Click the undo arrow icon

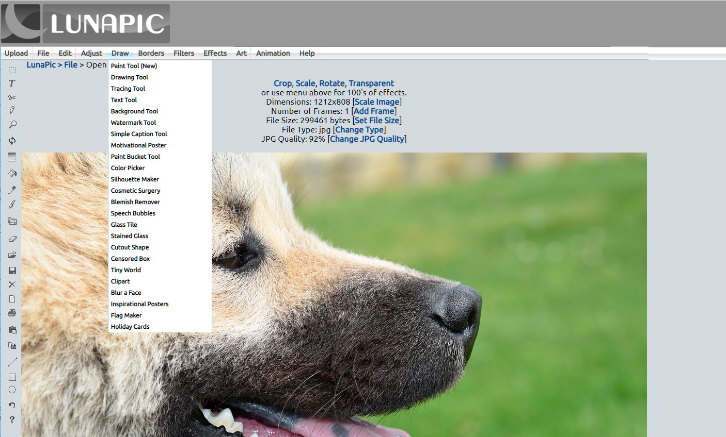click(12, 405)
